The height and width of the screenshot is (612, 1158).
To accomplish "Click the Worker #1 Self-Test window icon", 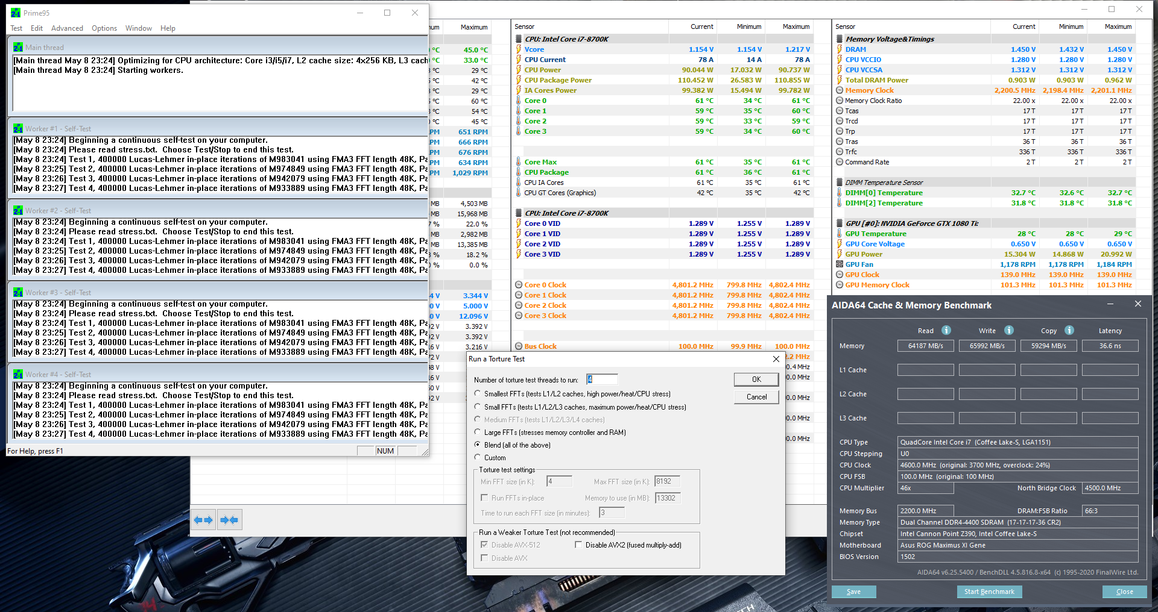I will pos(18,128).
